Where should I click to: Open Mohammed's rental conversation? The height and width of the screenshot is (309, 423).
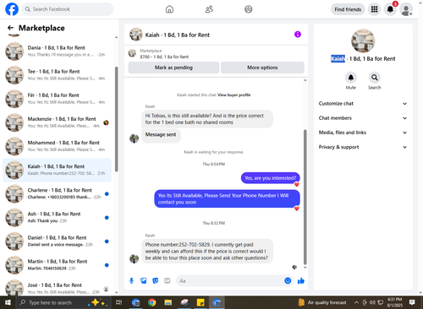[x=57, y=146]
